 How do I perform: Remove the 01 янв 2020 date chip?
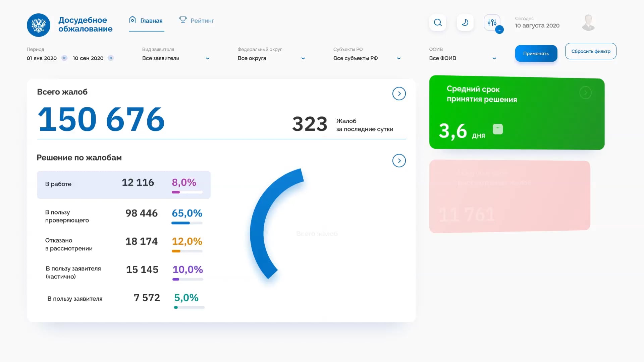64,58
